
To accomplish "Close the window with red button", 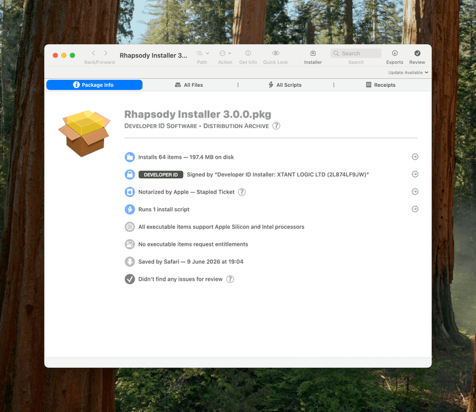I will 55,55.
